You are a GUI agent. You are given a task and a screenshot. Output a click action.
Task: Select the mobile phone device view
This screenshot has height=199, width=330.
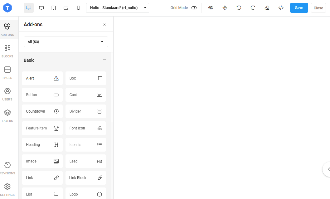point(79,8)
